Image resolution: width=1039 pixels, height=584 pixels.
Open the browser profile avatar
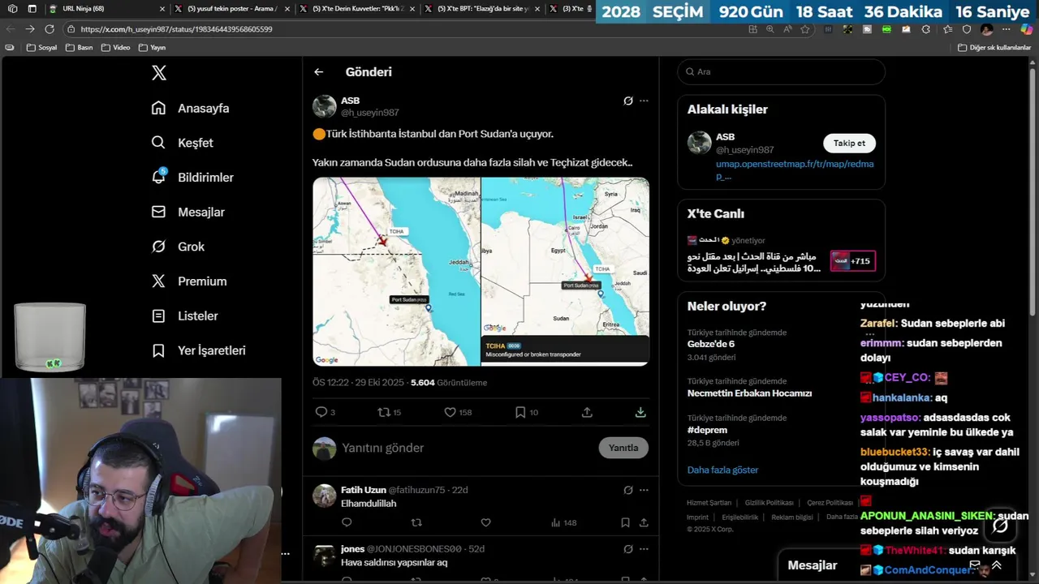tap(986, 29)
